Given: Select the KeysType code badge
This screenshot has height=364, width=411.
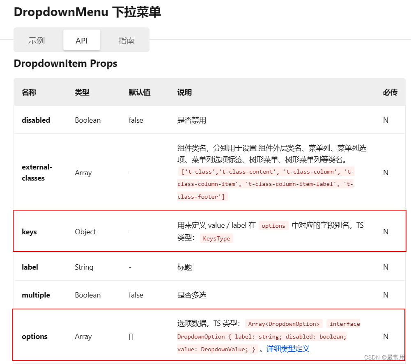Looking at the screenshot, I should coord(216,238).
